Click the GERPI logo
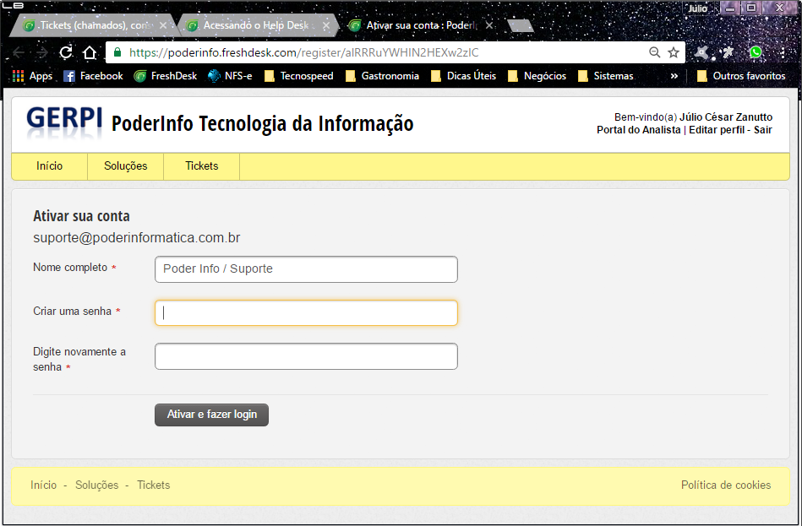This screenshot has width=802, height=526. tap(64, 122)
